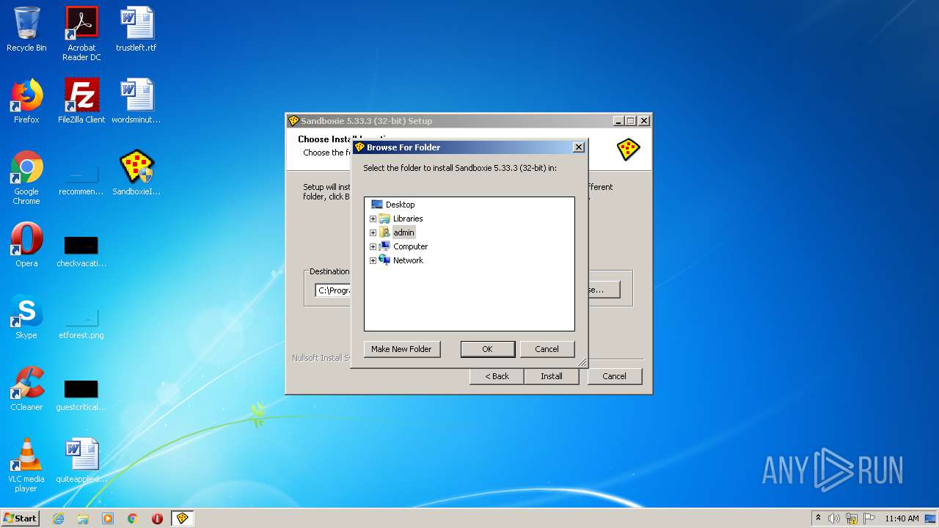Launch Firefox desktop shortcut

pos(26,101)
